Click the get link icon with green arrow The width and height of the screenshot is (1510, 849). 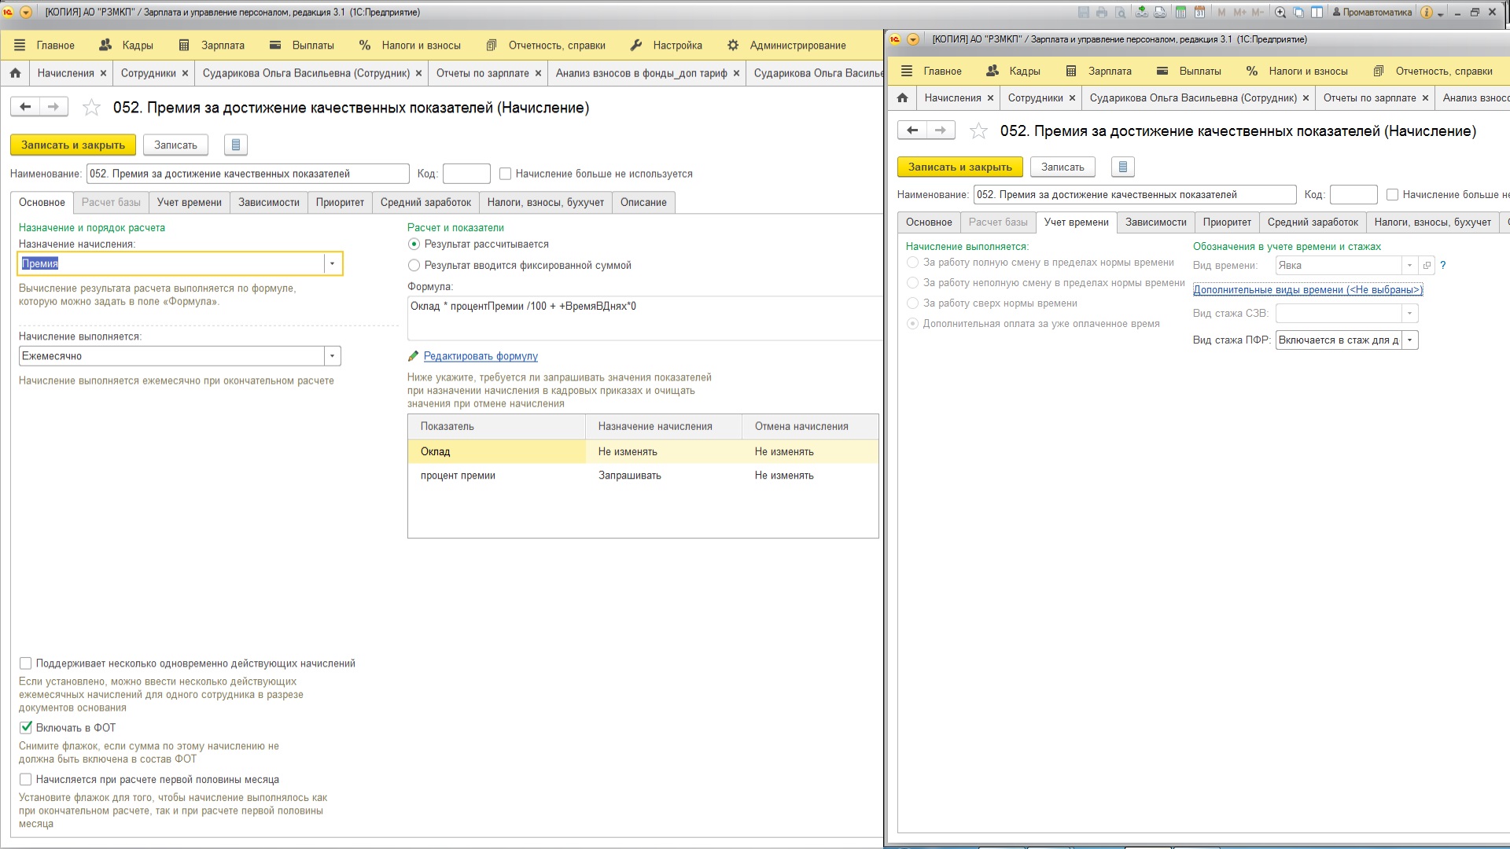(x=1141, y=12)
